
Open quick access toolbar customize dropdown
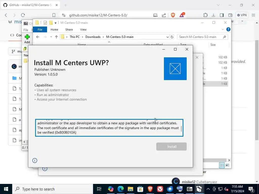click(55, 23)
